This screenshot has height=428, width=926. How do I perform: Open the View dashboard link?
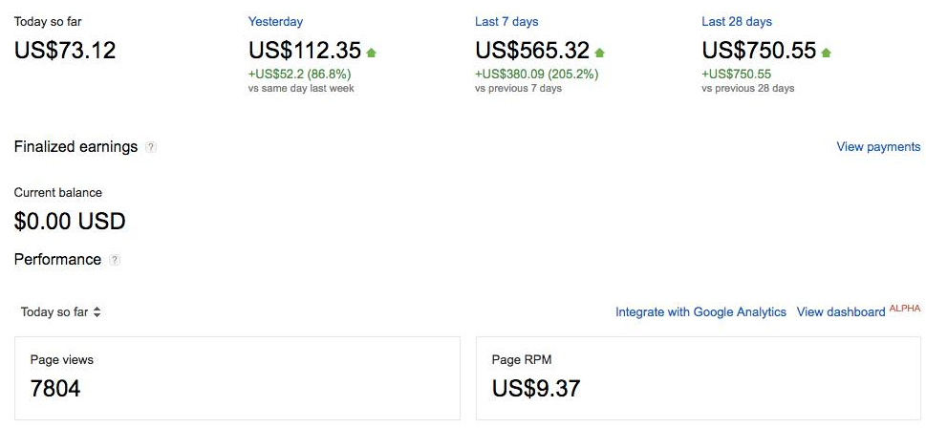pyautogui.click(x=841, y=312)
